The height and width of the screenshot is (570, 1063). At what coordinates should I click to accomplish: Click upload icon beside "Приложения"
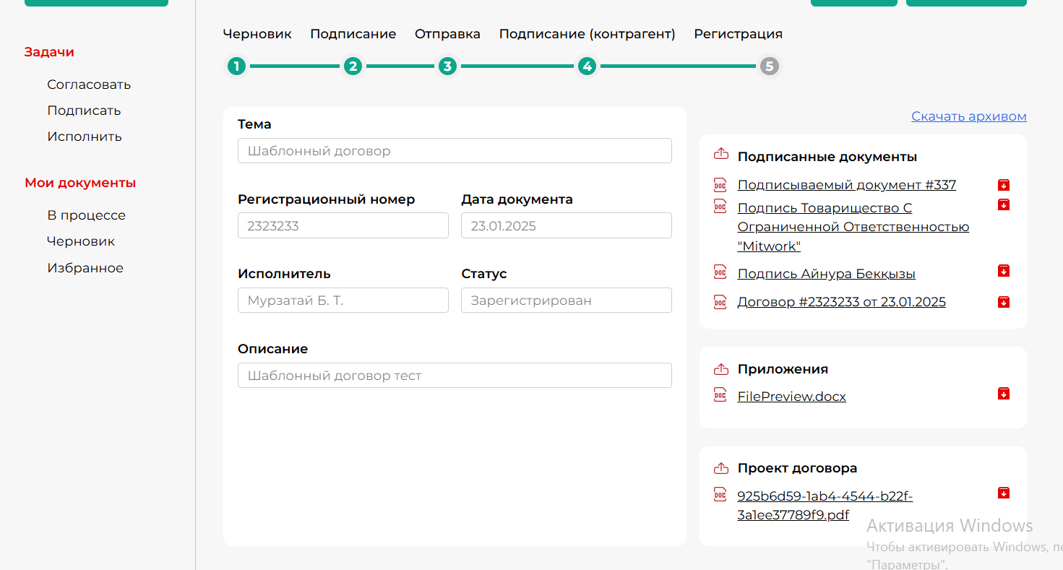click(720, 369)
